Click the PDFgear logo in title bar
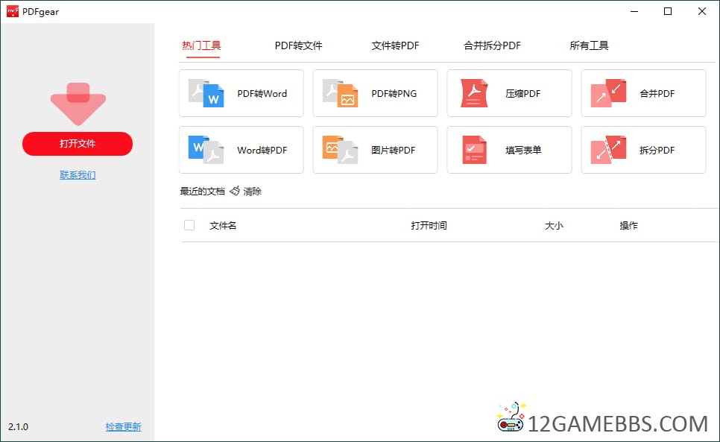Viewport: 720px width, 442px height. coord(13,11)
